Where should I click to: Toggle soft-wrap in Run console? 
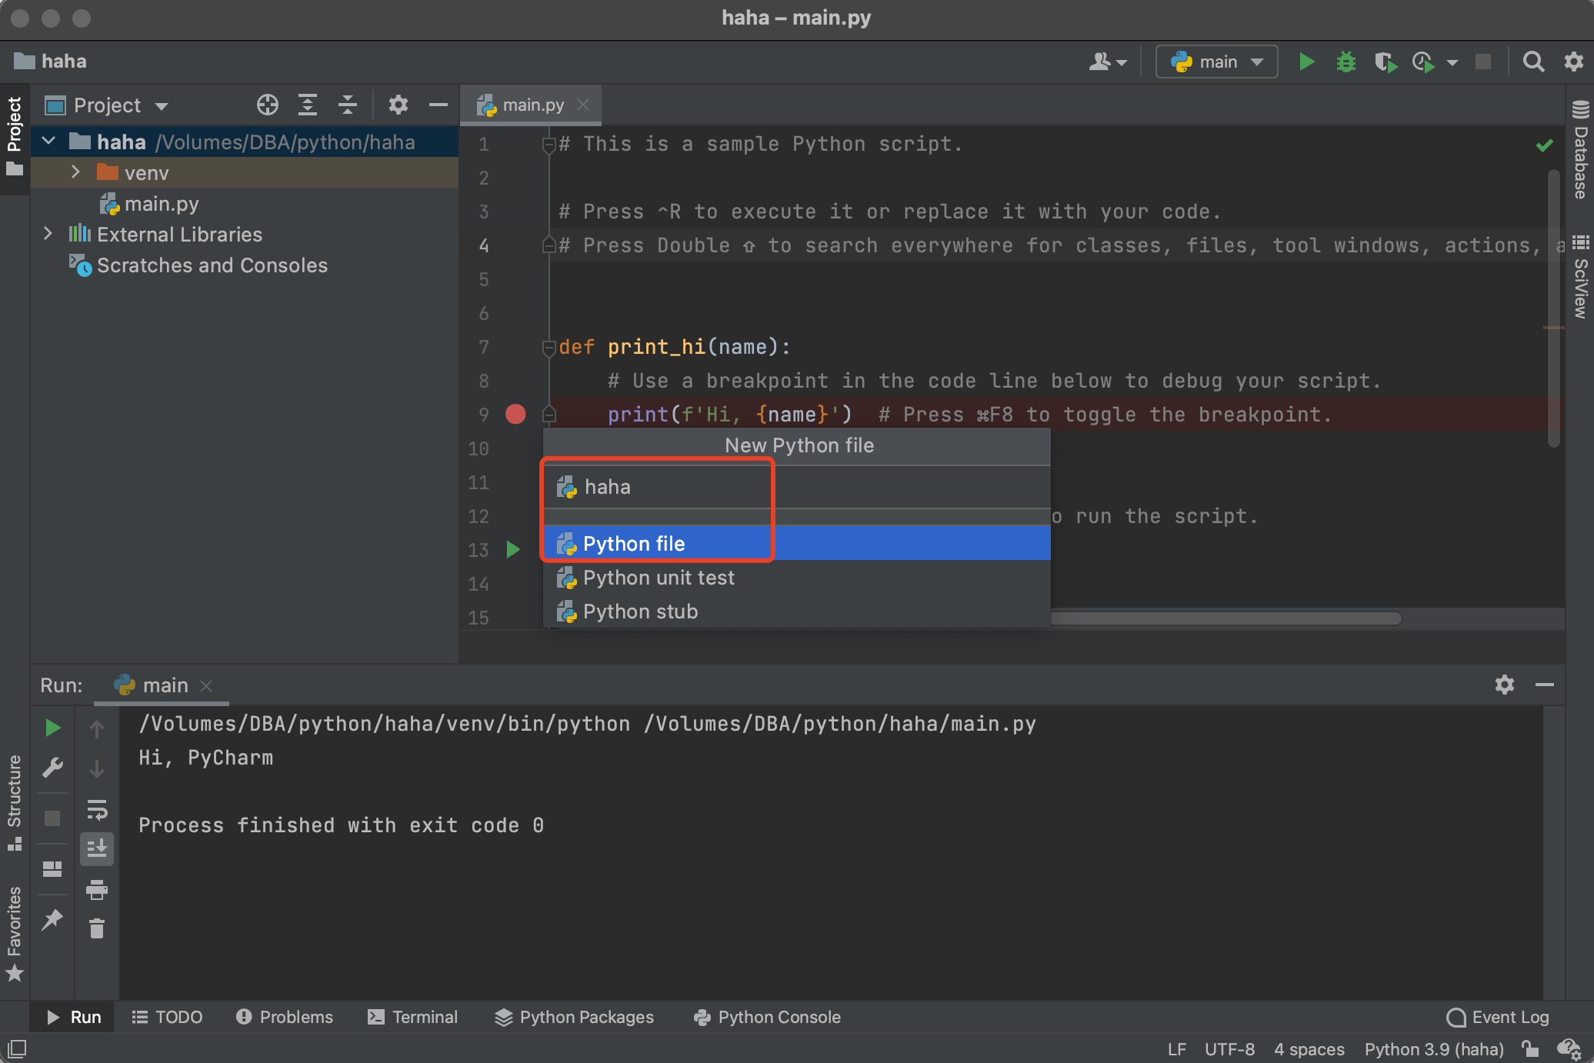tap(97, 810)
